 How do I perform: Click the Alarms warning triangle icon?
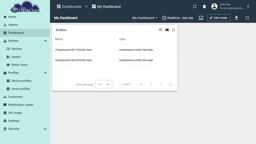[5, 25]
